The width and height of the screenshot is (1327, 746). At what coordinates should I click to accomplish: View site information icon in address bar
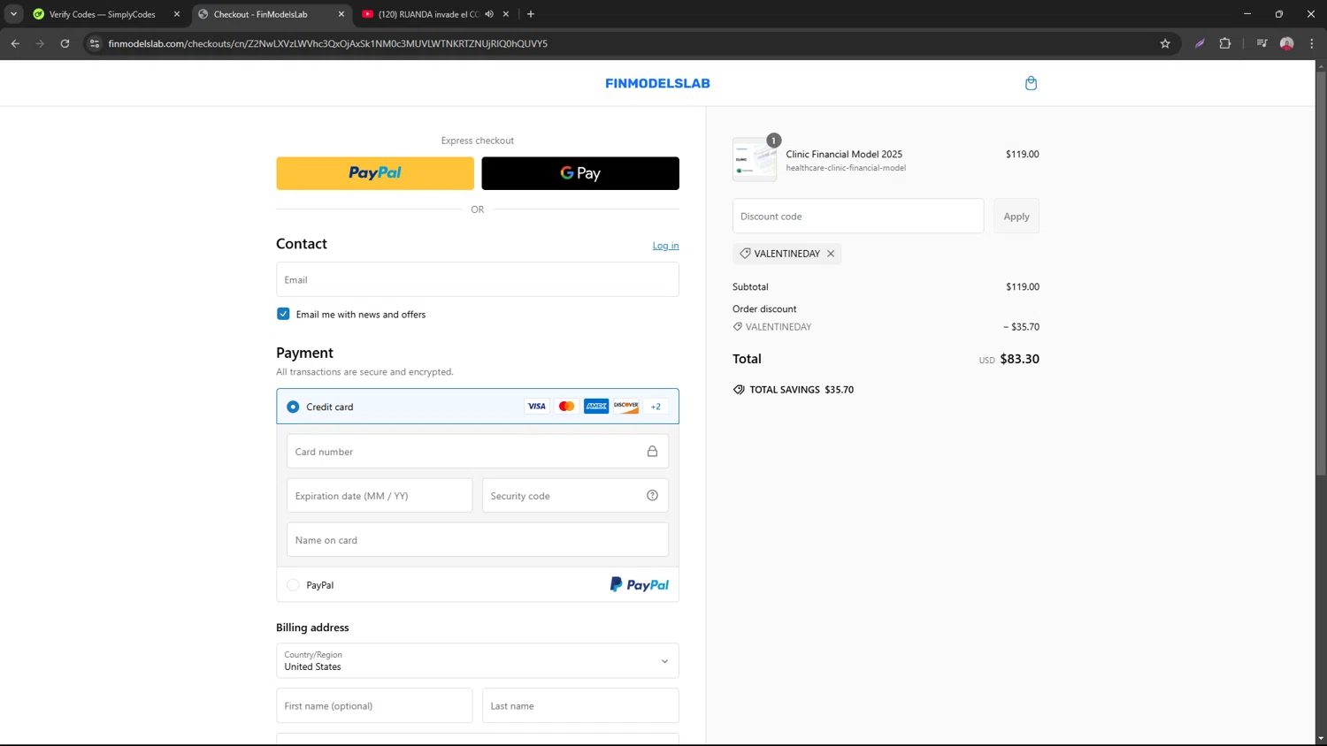tap(95, 43)
